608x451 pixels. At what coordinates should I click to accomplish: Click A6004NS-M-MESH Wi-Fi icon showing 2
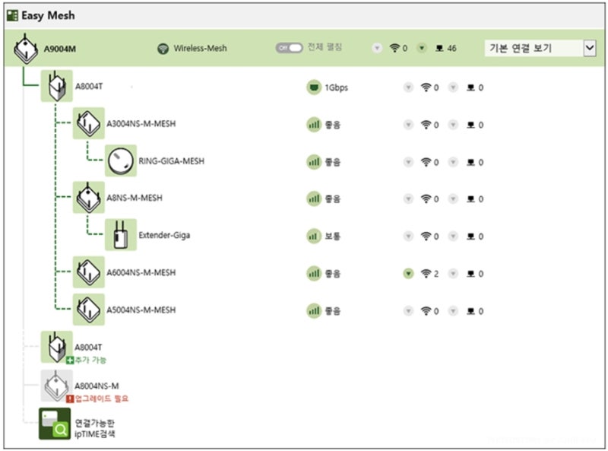click(x=426, y=274)
